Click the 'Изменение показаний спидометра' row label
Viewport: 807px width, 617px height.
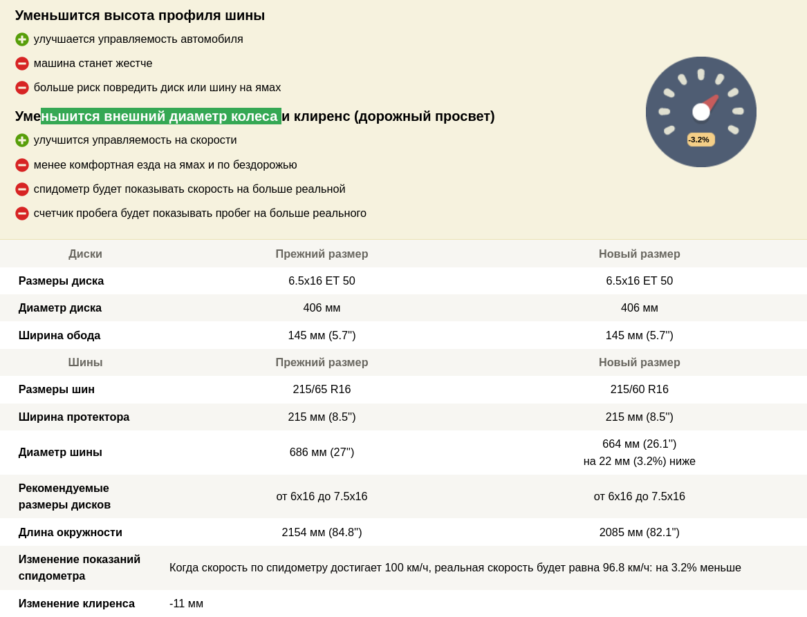tap(80, 568)
